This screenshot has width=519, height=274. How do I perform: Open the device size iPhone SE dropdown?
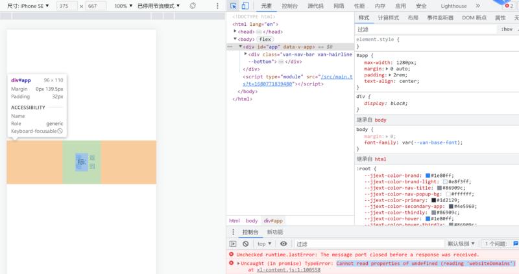(x=28, y=6)
